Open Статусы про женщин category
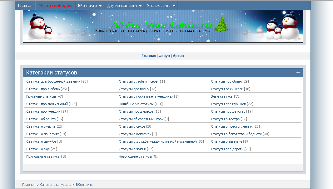This screenshot has width=333, height=189. [x=43, y=111]
